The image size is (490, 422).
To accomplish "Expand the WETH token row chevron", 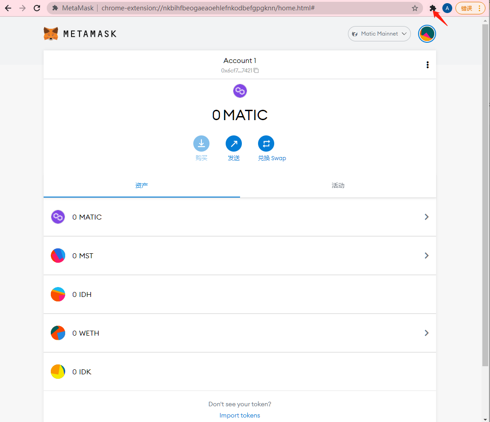I will 426,333.
